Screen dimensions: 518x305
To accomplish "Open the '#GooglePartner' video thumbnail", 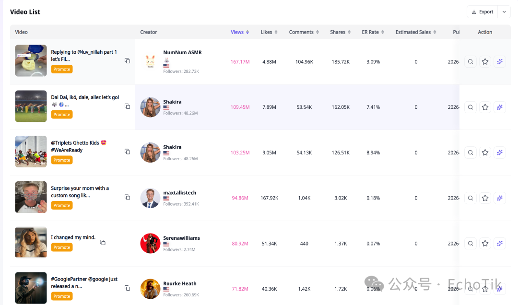I will coord(31,288).
